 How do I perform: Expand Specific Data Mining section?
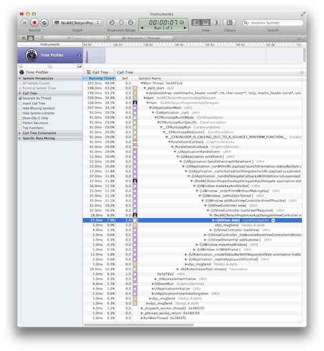click(x=20, y=138)
